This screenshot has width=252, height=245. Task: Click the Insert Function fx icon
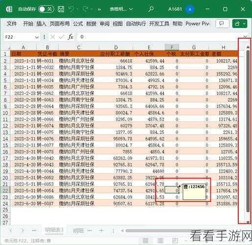70,37
